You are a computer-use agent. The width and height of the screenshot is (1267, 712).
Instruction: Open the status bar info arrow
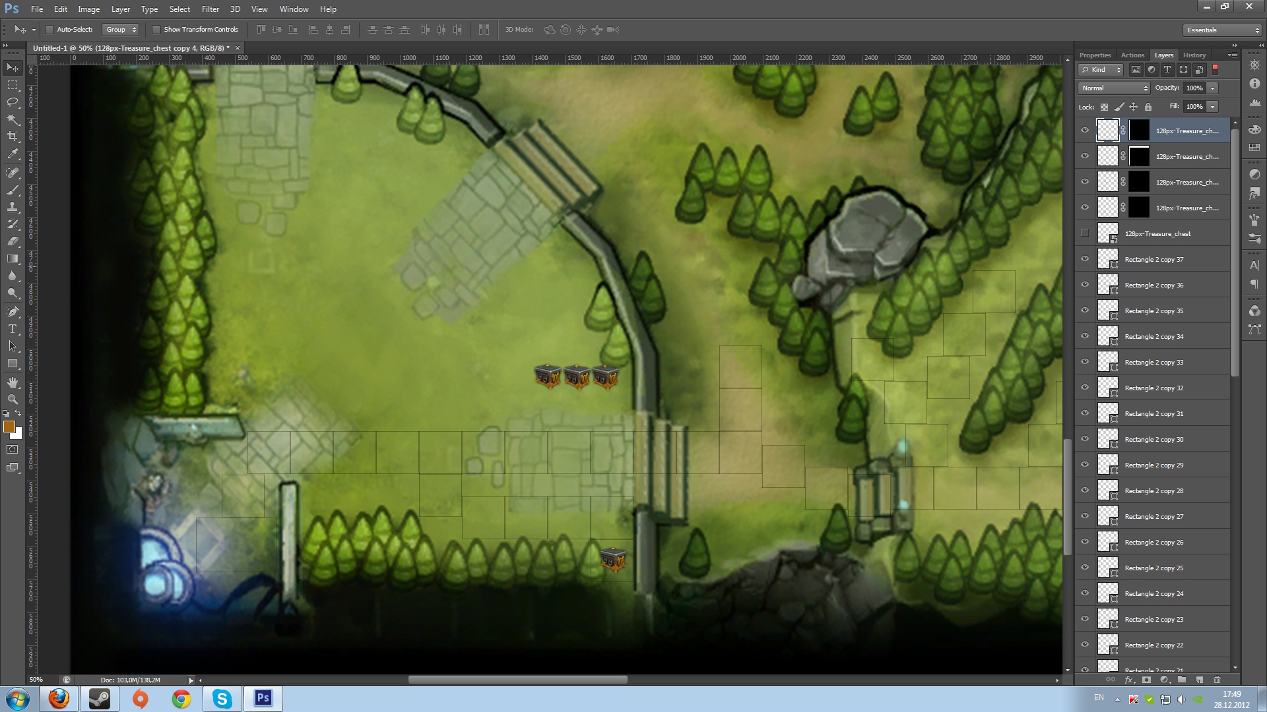tap(191, 680)
